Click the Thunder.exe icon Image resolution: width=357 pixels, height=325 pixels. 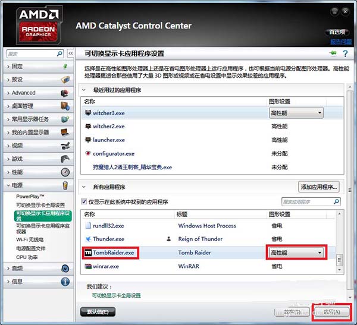click(88, 239)
